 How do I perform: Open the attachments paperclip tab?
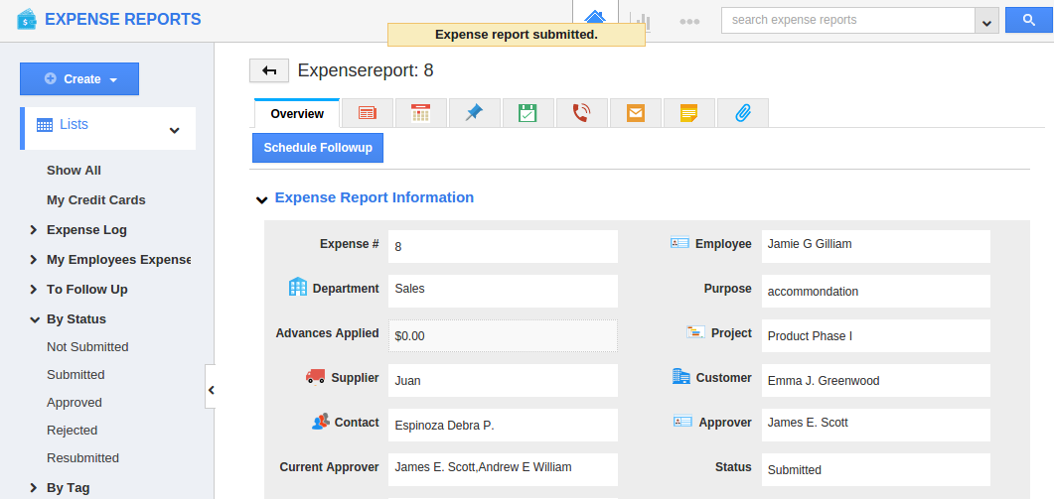(x=742, y=114)
